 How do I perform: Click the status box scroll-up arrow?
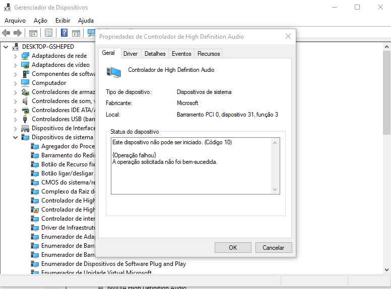[275, 143]
